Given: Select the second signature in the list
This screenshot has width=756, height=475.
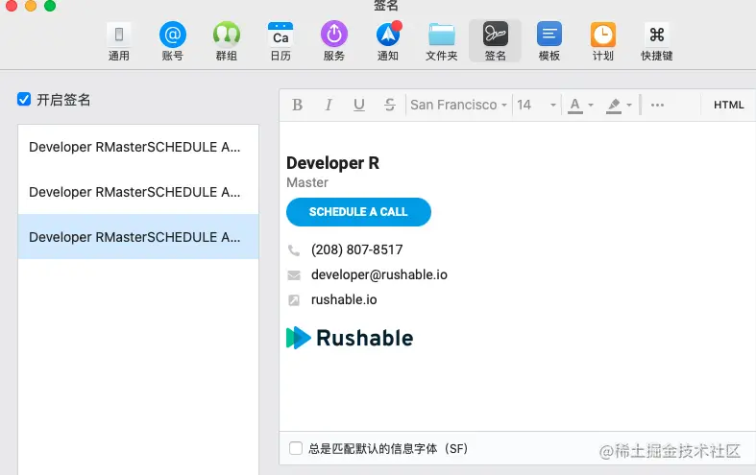Looking at the screenshot, I should pyautogui.click(x=138, y=192).
